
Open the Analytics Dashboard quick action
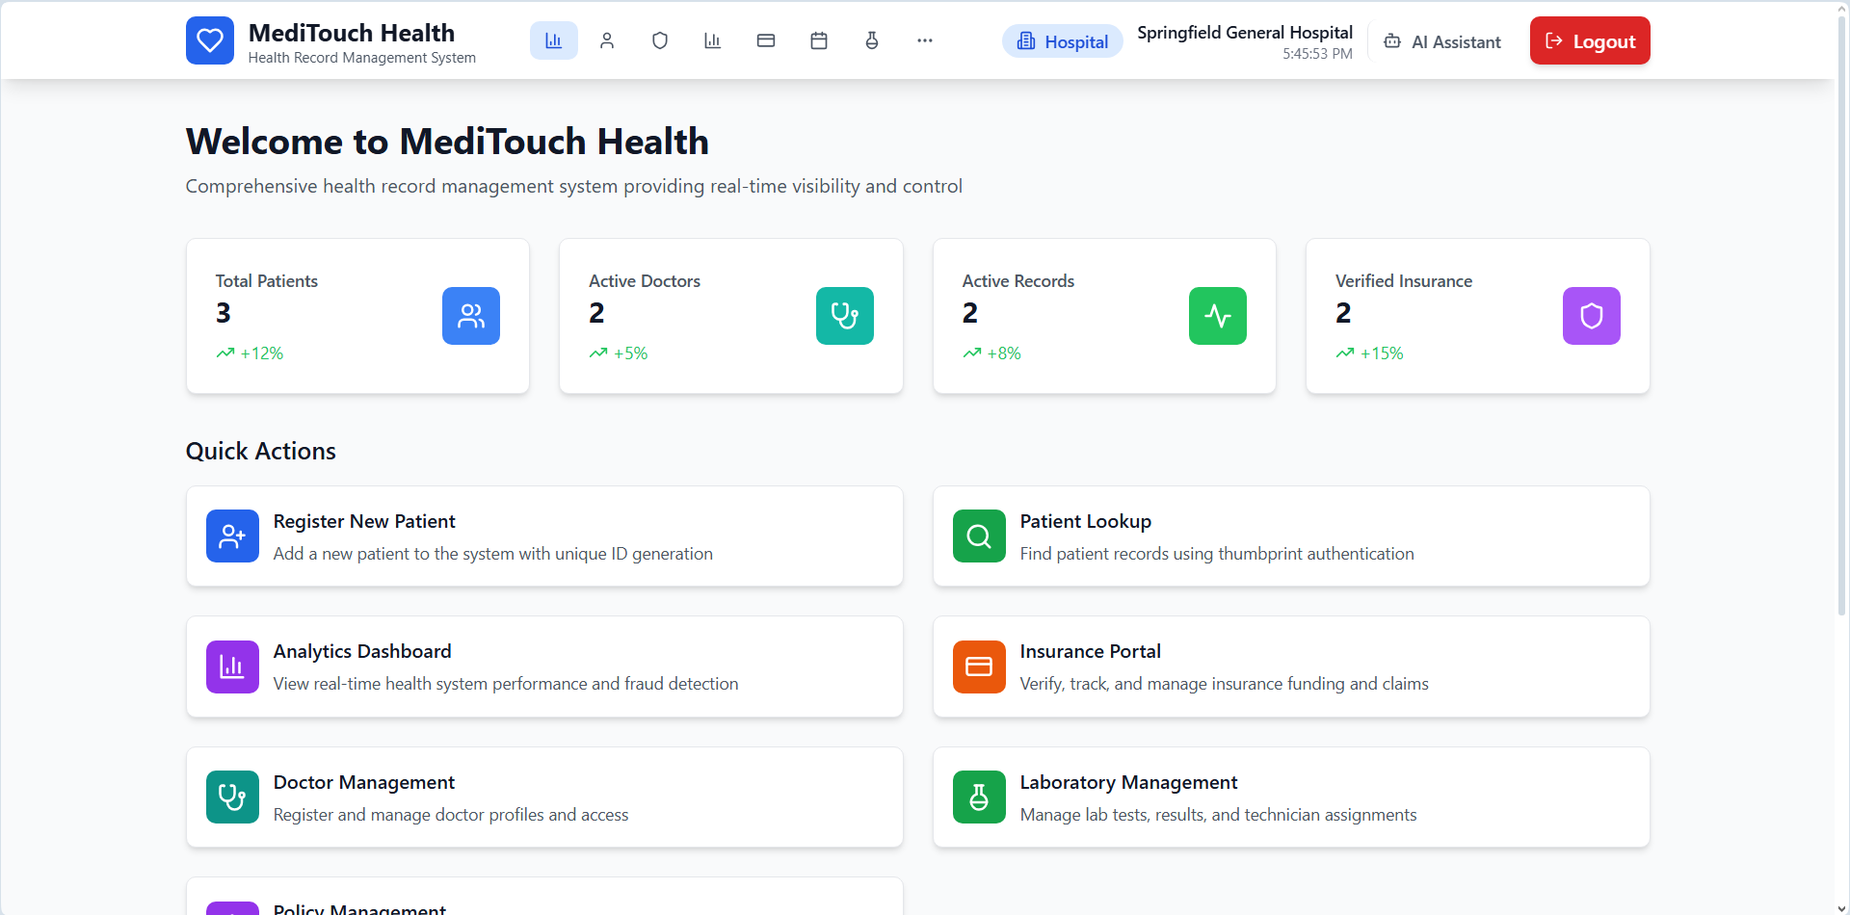pyautogui.click(x=544, y=667)
